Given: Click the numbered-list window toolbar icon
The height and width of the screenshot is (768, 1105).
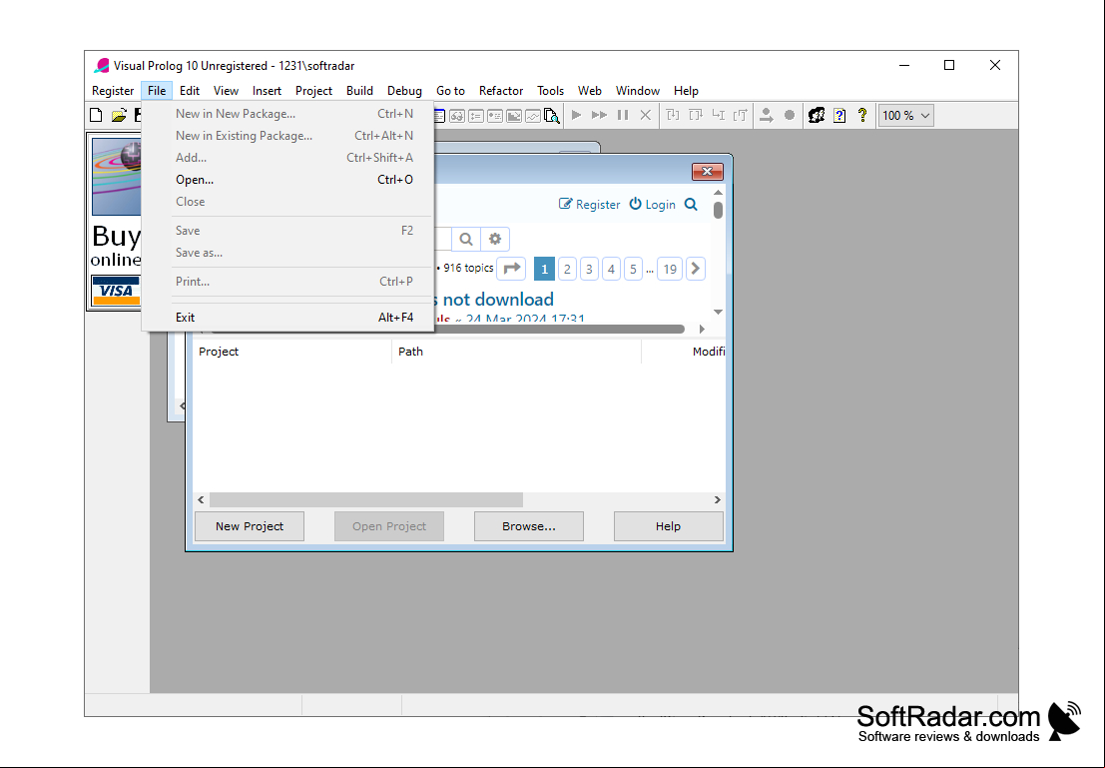Looking at the screenshot, I should coord(476,116).
